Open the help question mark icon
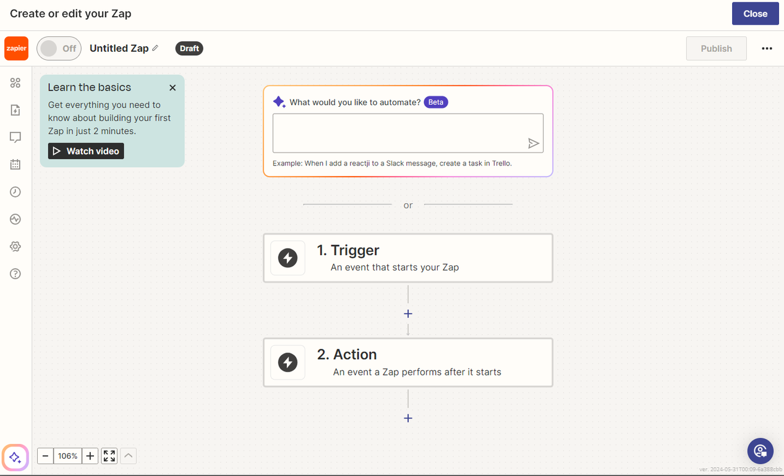 [15, 273]
